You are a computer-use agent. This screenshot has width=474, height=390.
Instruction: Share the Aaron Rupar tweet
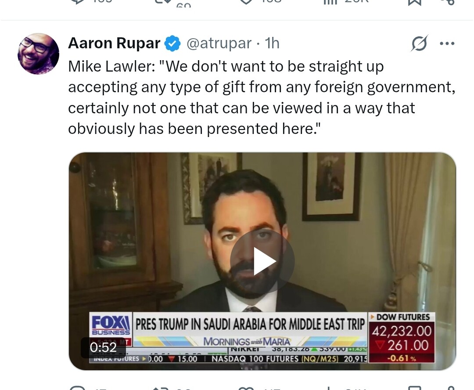[450, 388]
